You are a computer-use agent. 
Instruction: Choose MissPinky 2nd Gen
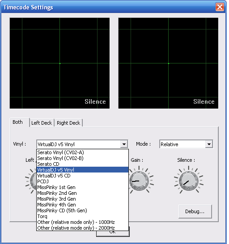pos(82,193)
